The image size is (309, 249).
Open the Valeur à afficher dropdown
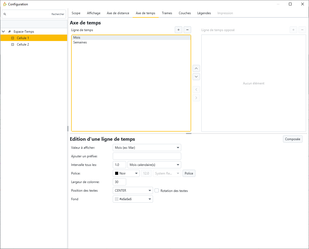147,148
